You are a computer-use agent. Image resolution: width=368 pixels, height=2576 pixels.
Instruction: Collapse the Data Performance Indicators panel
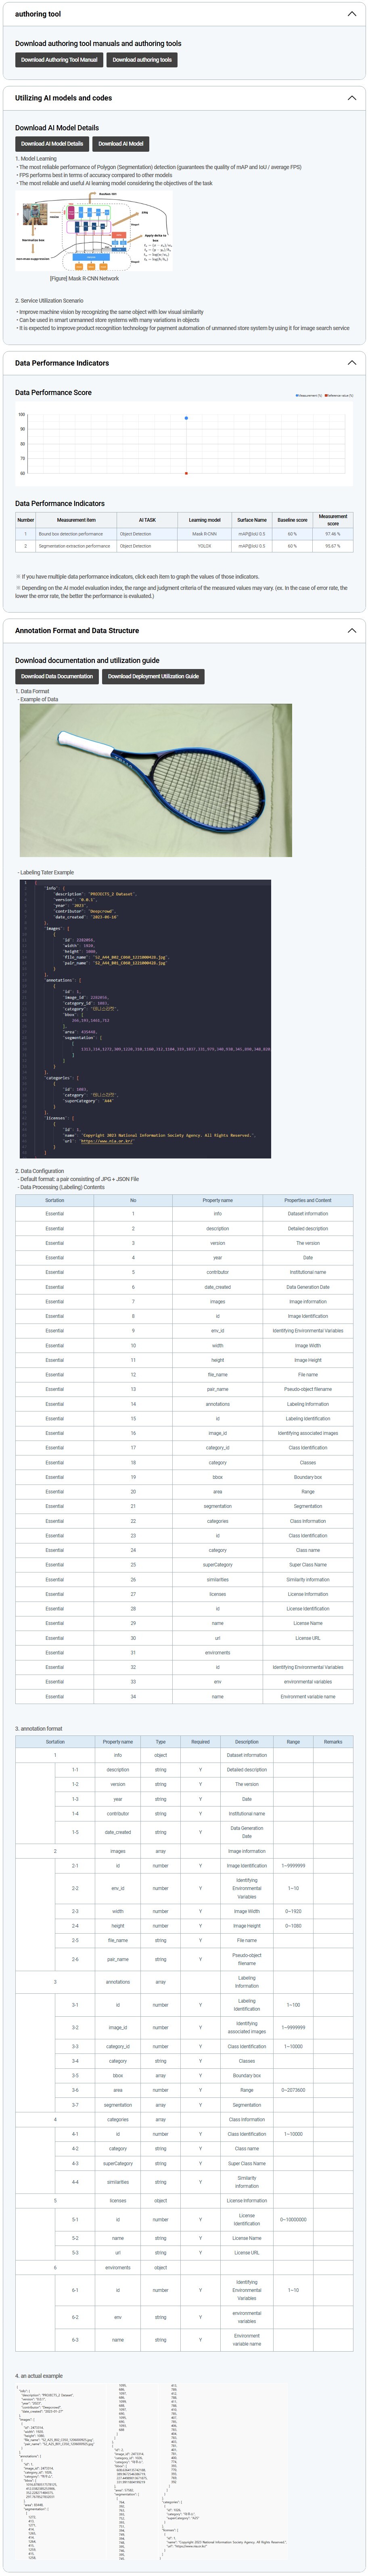click(351, 363)
